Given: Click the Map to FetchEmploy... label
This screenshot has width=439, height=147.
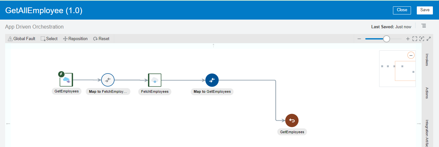Looking at the screenshot, I should click(108, 91).
